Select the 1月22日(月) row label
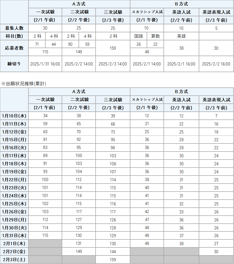 [14, 180]
